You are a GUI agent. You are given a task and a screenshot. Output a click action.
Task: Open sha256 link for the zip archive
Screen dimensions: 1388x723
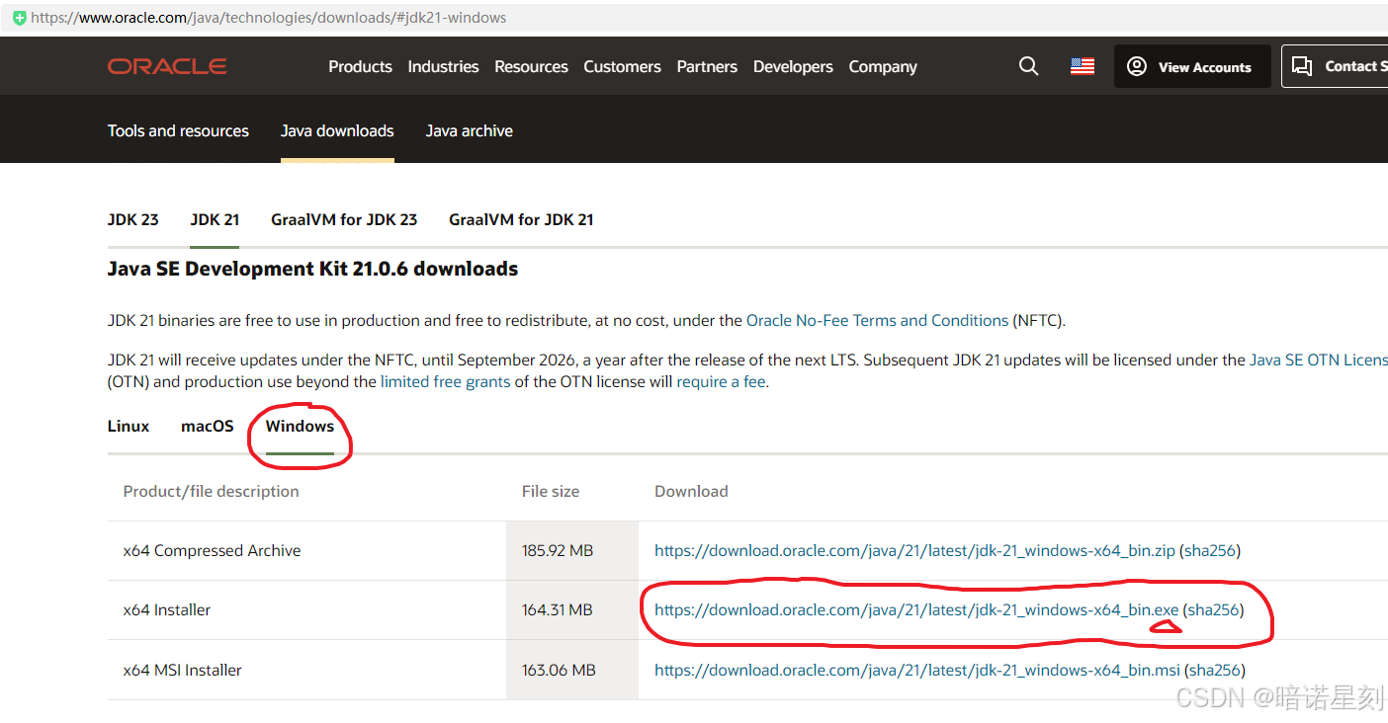[x=1210, y=550]
